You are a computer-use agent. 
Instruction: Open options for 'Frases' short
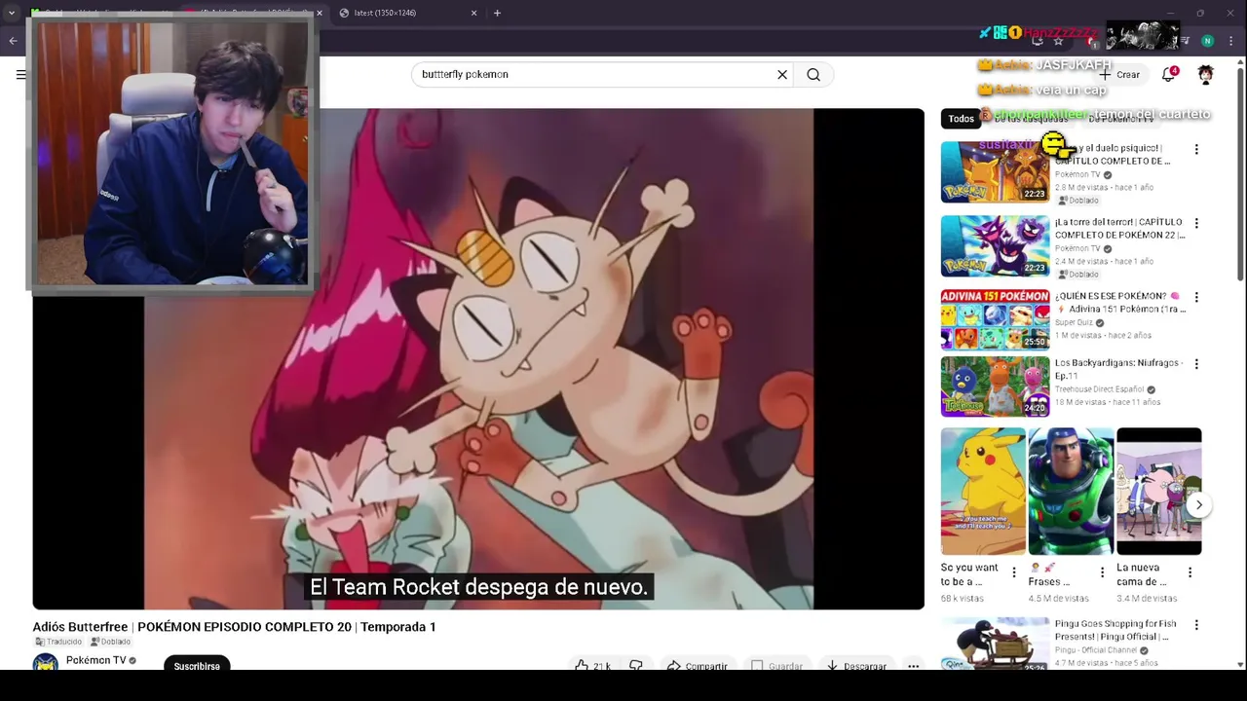tap(1102, 572)
